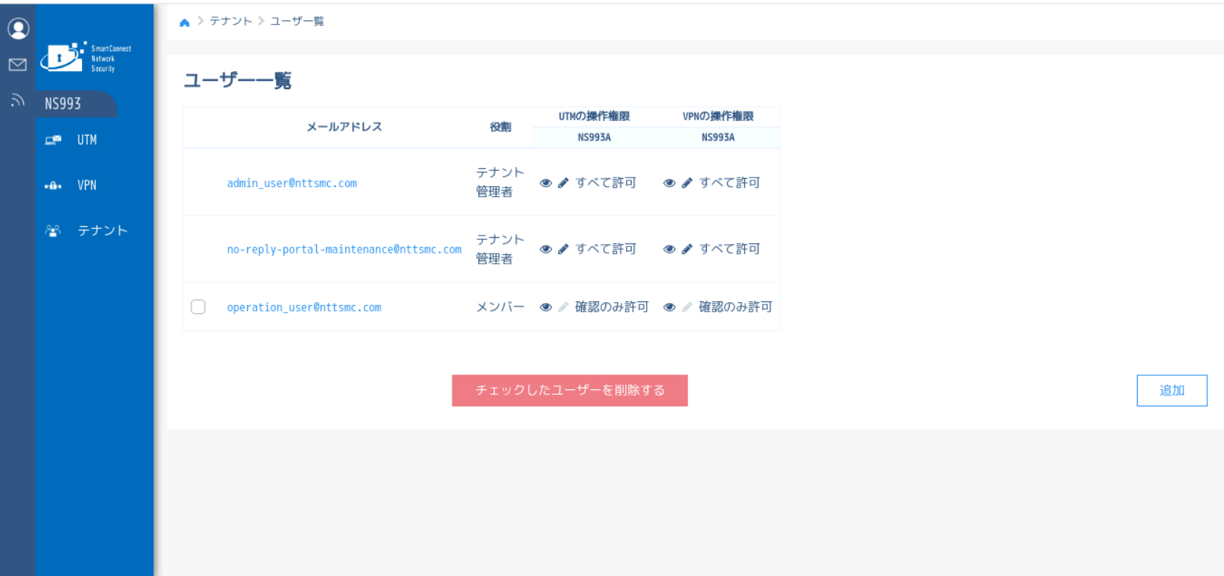1224x576 pixels.
Task: Click UTM eye icon for operation_user row
Action: 546,307
